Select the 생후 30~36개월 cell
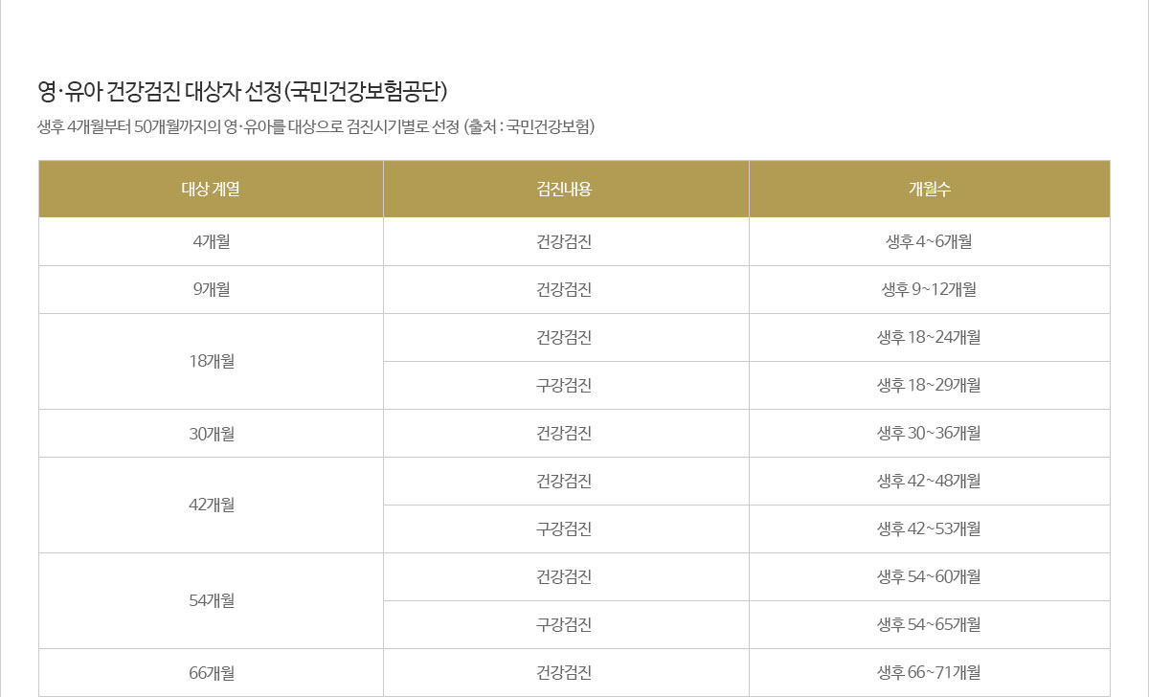 [x=929, y=433]
